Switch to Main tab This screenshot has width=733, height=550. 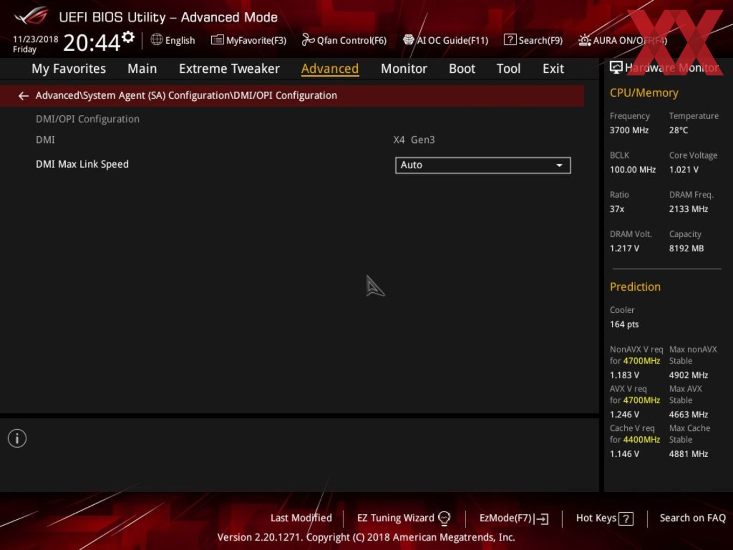click(x=142, y=68)
